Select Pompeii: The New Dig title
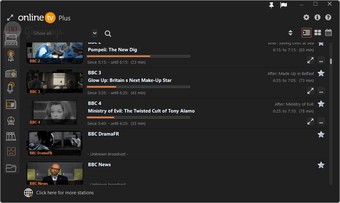The width and height of the screenshot is (340, 203). pyautogui.click(x=112, y=50)
